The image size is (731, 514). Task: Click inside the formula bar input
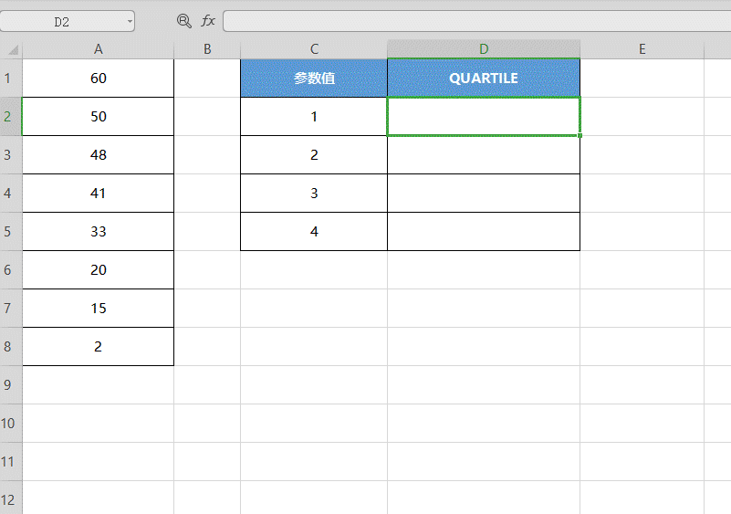tap(477, 22)
